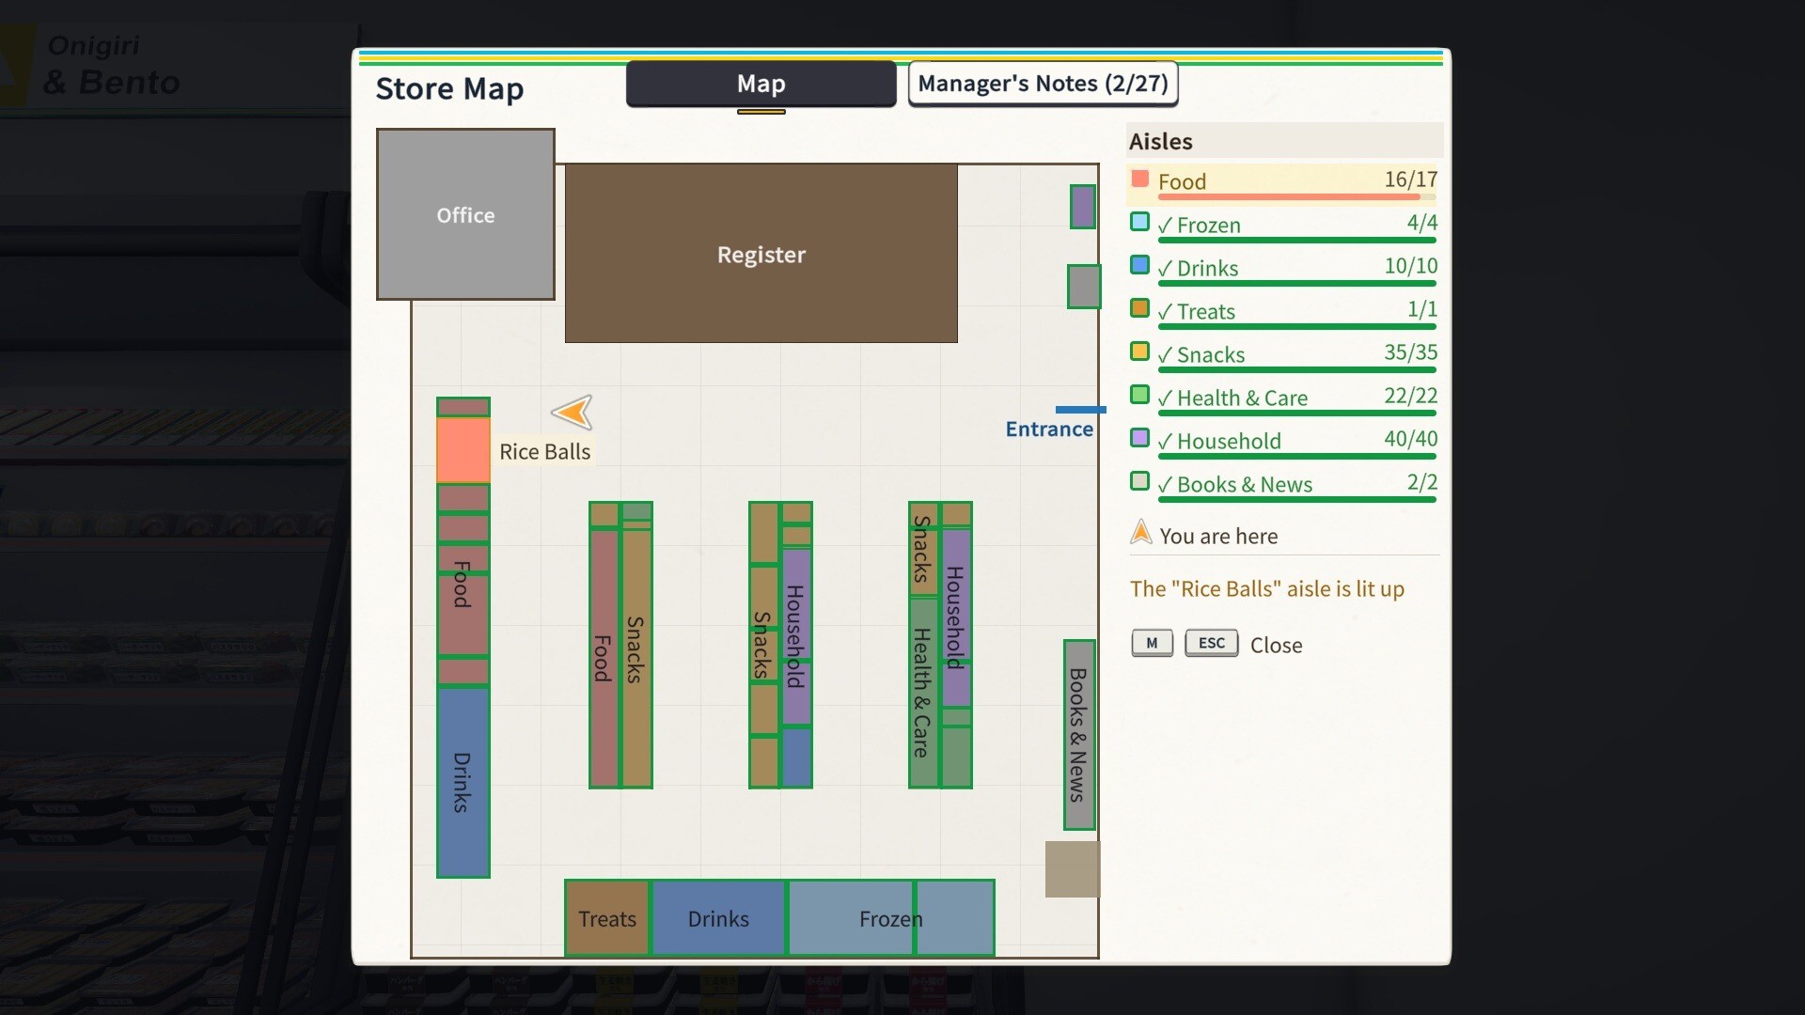Click the Household purple legend square
1805x1015 pixels.
(1139, 438)
